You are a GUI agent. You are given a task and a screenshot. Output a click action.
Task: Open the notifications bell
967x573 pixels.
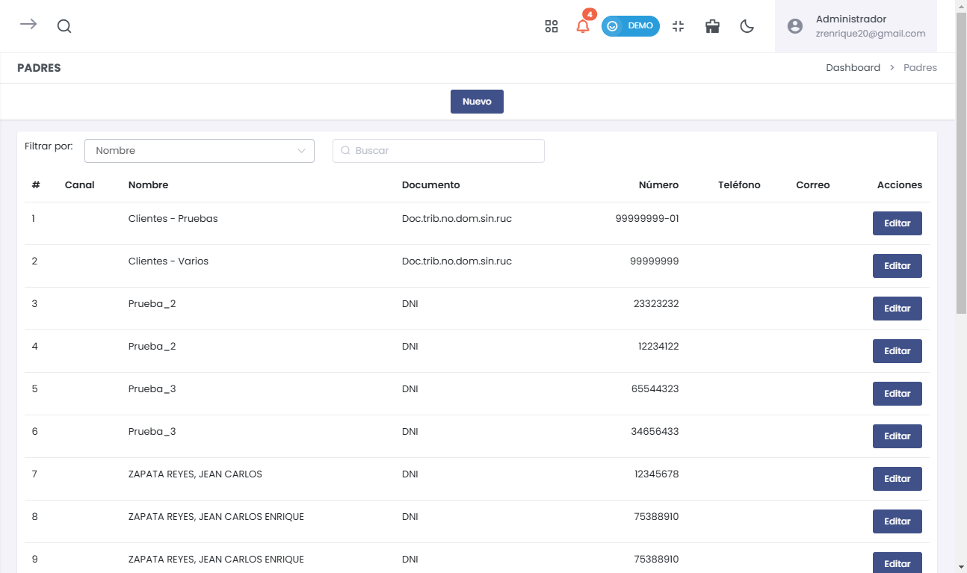(583, 26)
